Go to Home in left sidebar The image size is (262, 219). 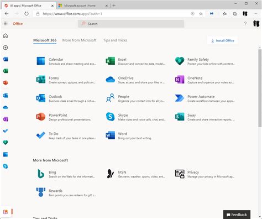click(6, 36)
